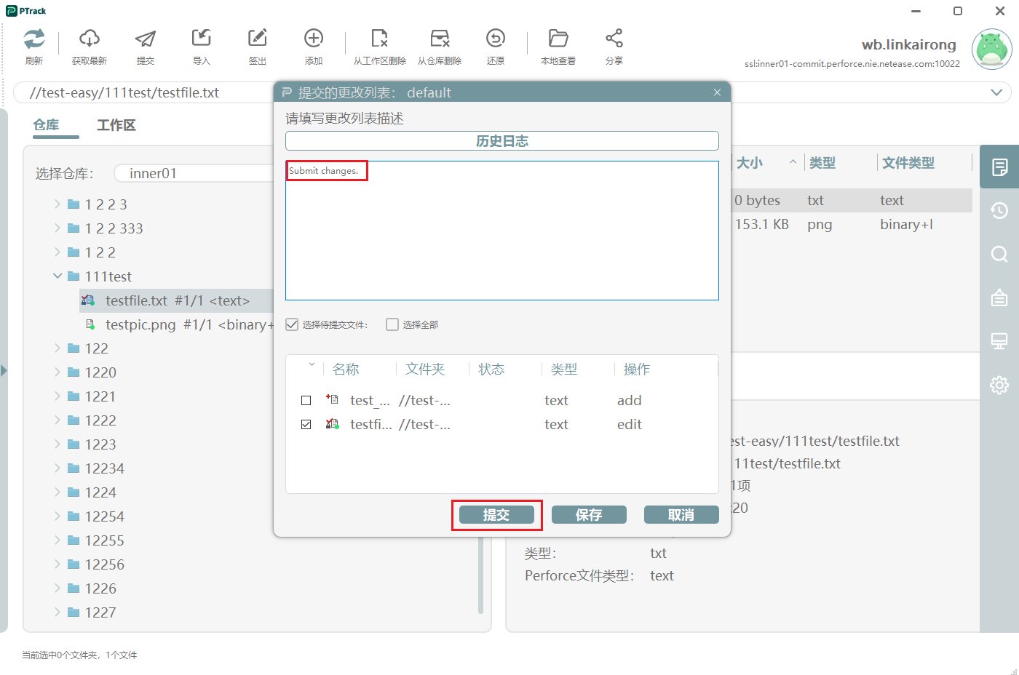Screen dimensions: 1019x675
Task: Expand folder 1 2 2
Action: (x=58, y=252)
